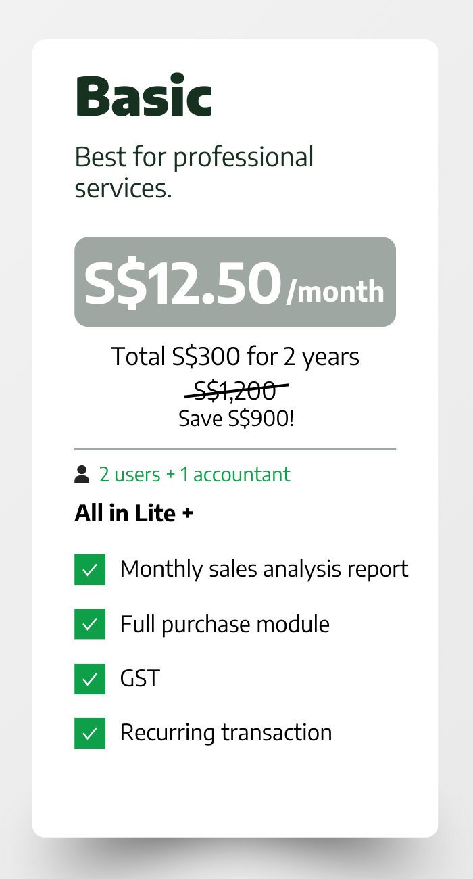Viewport: 473px width, 879px height.
Task: Click the 'Save S$900!' savings text
Action: tap(236, 419)
